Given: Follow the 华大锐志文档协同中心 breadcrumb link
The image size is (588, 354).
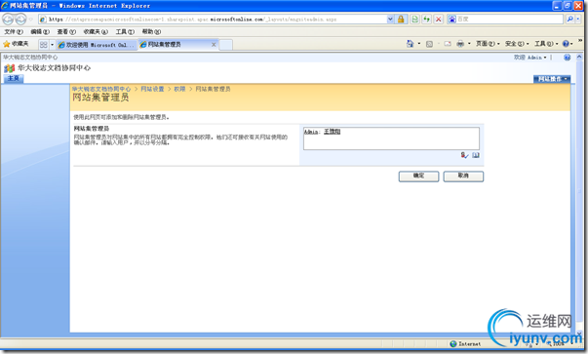Looking at the screenshot, I should (x=101, y=89).
